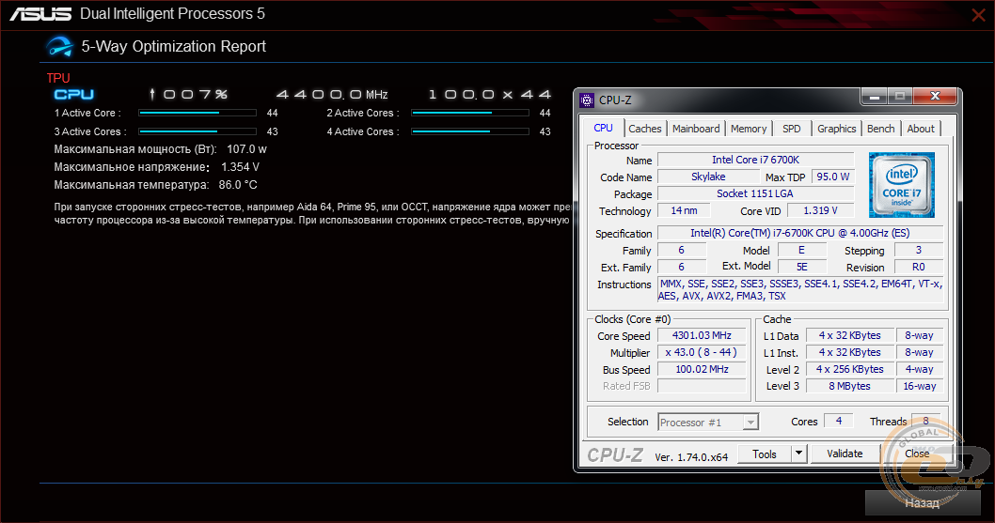Close the CPU-Z window with X
The image size is (995, 523).
[935, 97]
